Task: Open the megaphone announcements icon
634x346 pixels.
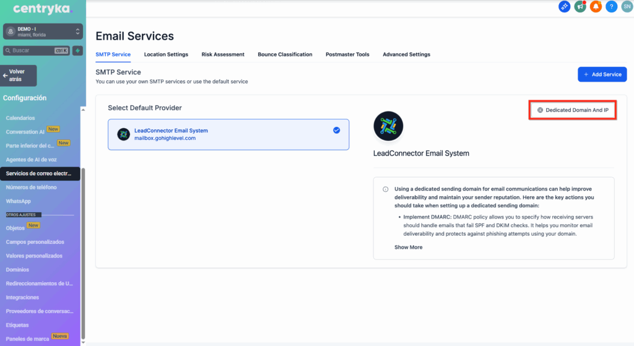Action: (x=580, y=7)
